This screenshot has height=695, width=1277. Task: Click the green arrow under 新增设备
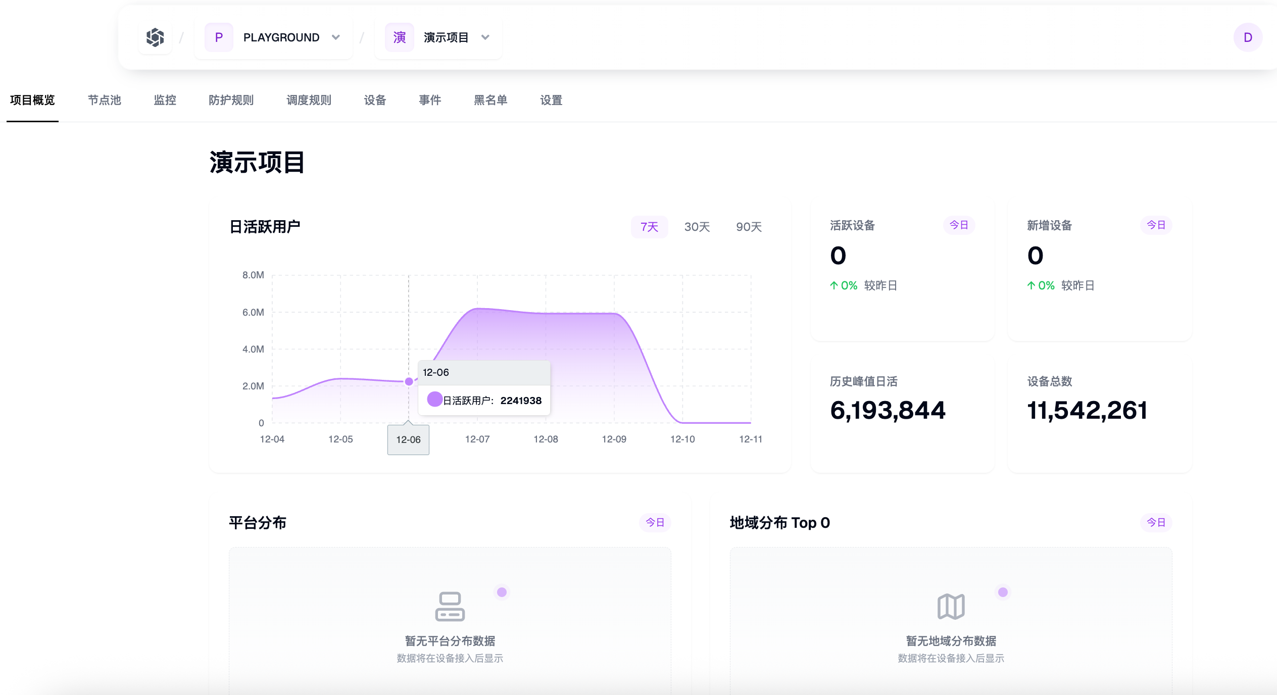pyautogui.click(x=1031, y=286)
